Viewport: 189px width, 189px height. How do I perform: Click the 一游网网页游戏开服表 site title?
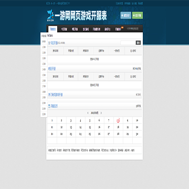(81, 16)
